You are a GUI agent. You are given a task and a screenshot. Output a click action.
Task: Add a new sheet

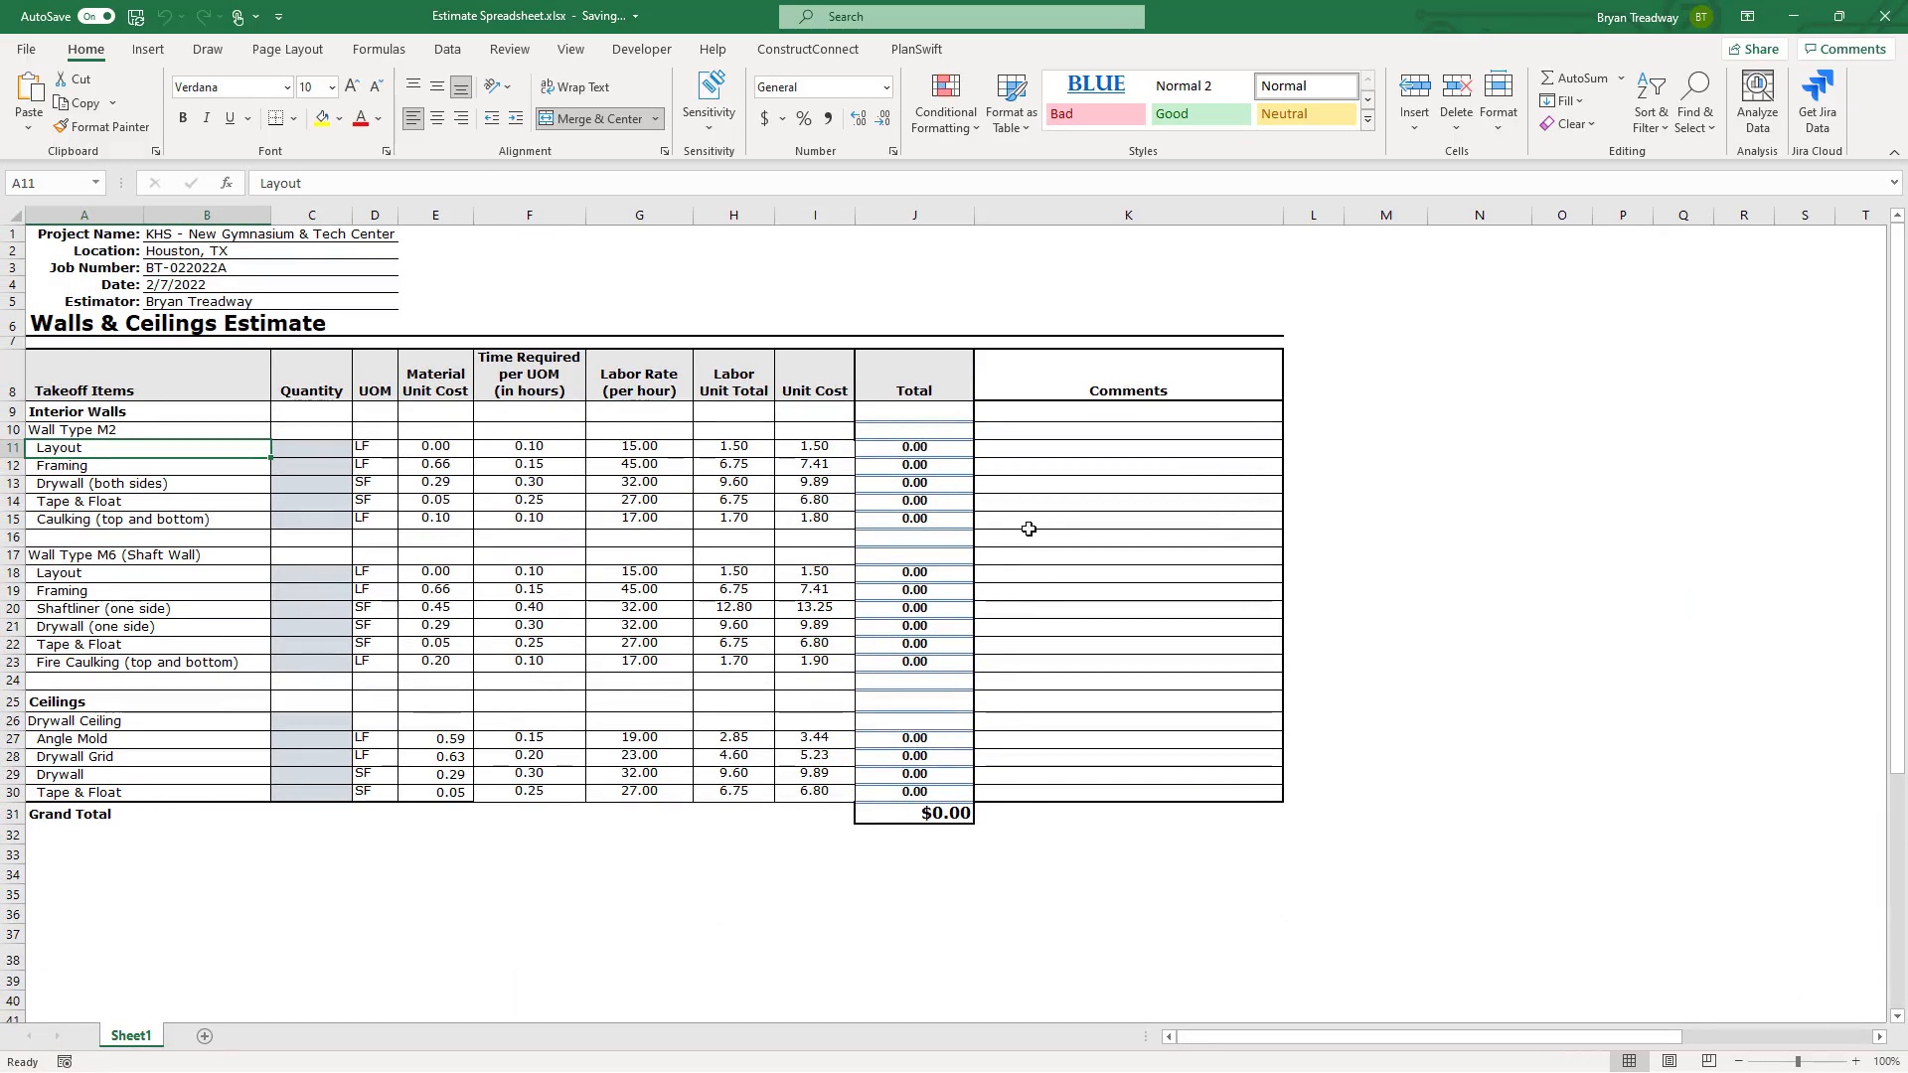click(205, 1036)
